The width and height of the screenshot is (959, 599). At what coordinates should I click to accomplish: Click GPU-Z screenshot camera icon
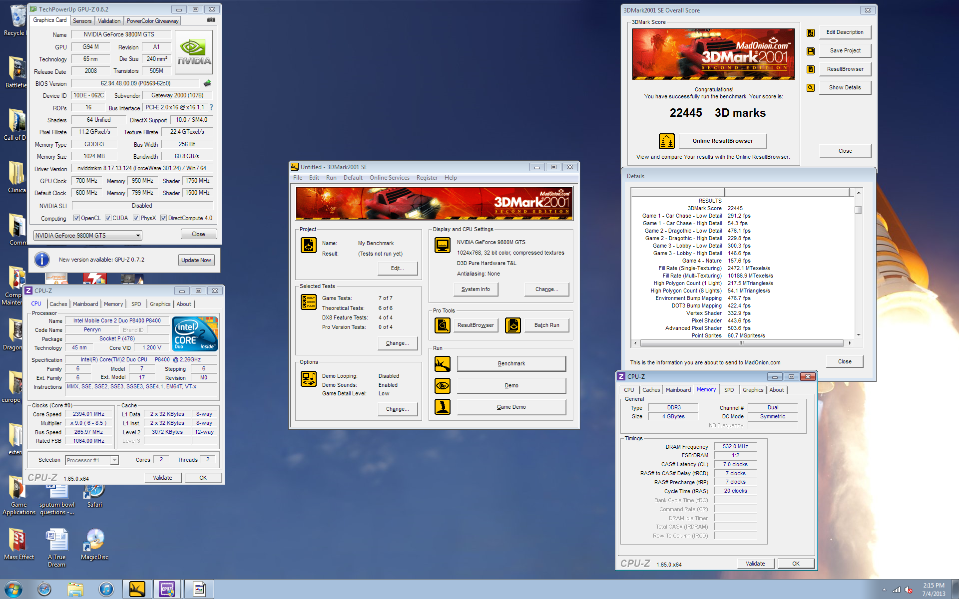211,20
